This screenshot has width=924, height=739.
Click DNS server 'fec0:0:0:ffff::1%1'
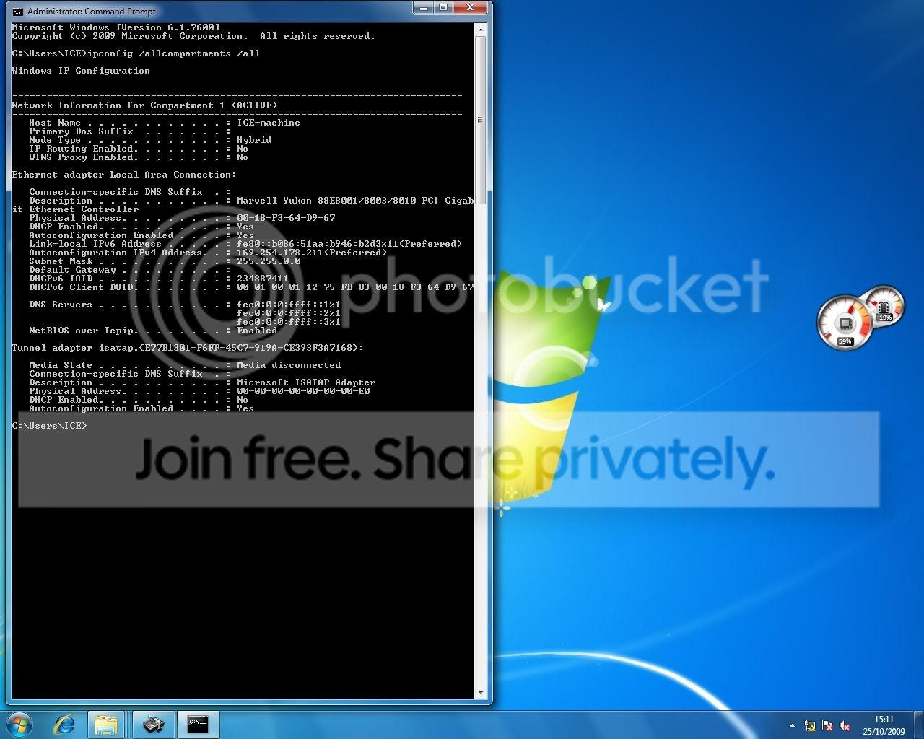click(289, 305)
